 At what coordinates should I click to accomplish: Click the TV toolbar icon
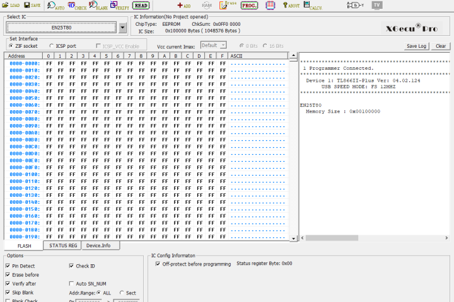(377, 5)
